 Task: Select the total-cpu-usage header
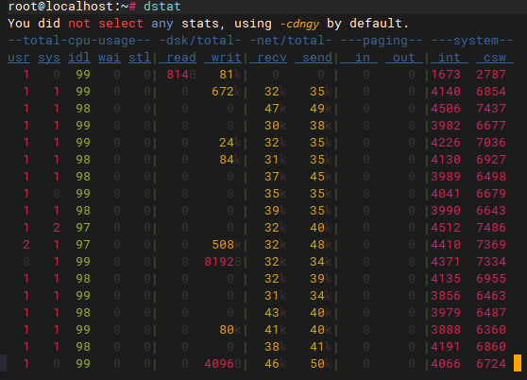click(x=79, y=41)
